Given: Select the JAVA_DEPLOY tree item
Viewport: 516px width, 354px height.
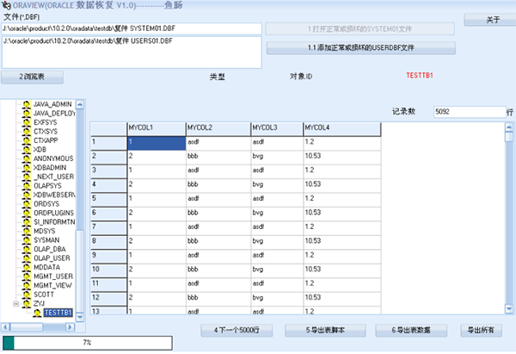Looking at the screenshot, I should coord(55,114).
